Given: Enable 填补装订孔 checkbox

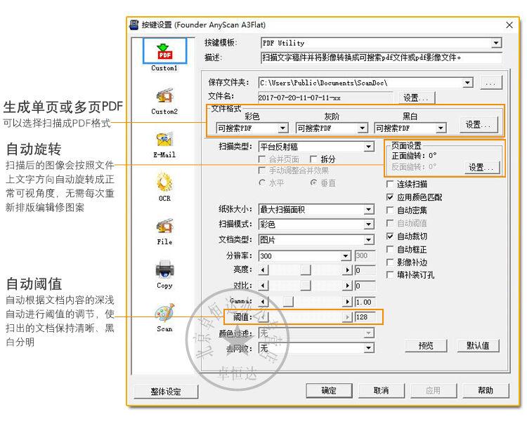Looking at the screenshot, I should [x=390, y=275].
